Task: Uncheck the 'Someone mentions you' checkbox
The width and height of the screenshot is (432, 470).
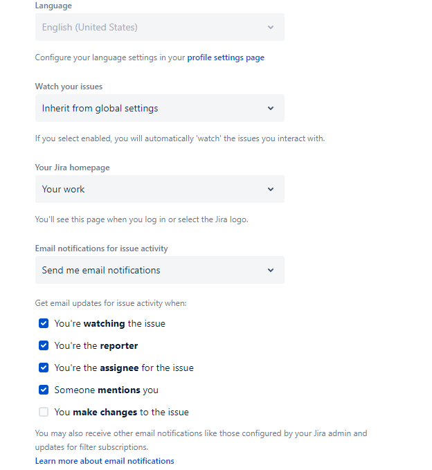Action: point(44,390)
